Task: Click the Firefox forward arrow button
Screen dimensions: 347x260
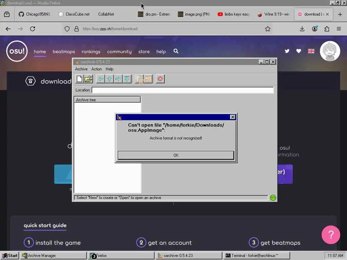Action: point(20,29)
